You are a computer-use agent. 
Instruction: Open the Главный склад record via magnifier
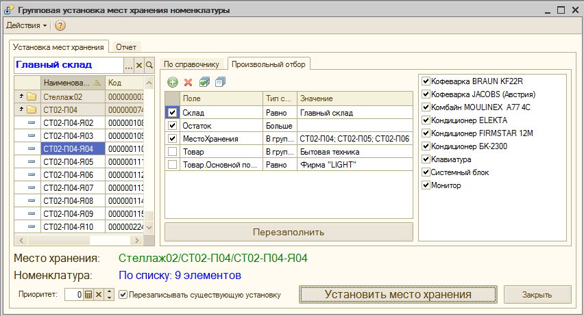tap(149, 66)
